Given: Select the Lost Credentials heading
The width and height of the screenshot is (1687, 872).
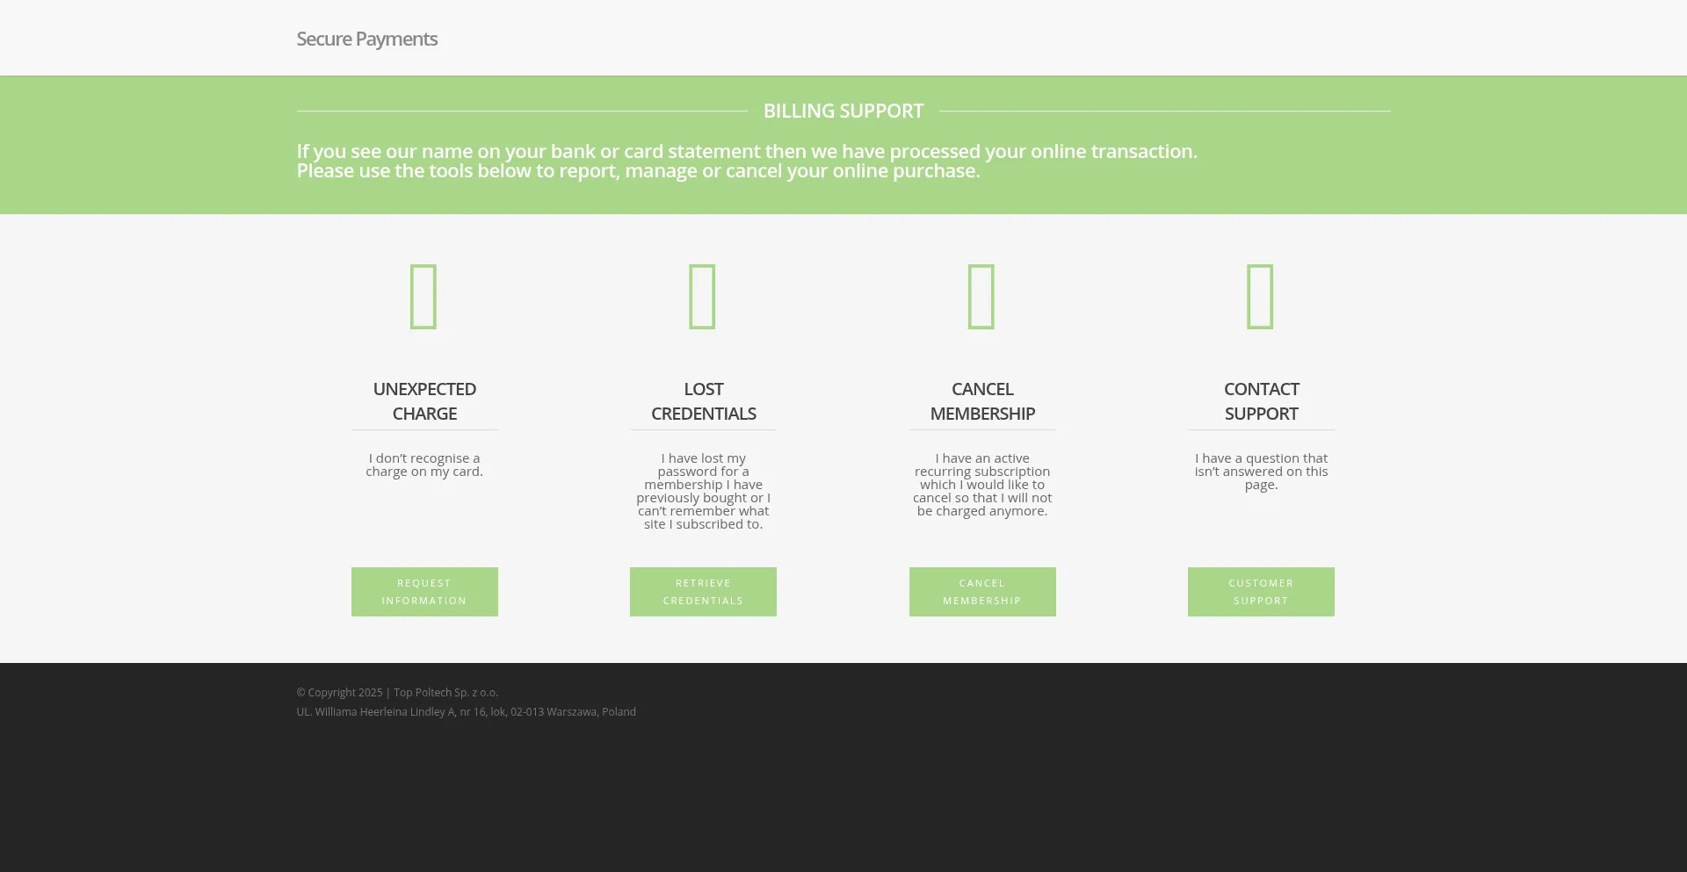Looking at the screenshot, I should (x=703, y=401).
